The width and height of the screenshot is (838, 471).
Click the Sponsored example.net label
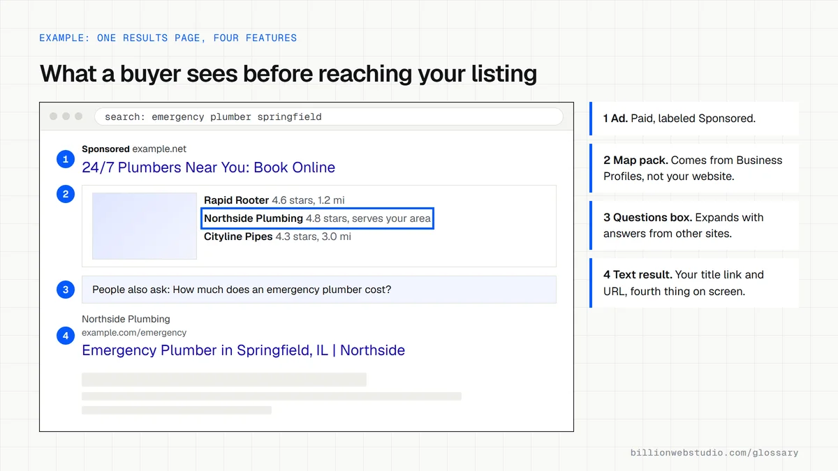(134, 149)
